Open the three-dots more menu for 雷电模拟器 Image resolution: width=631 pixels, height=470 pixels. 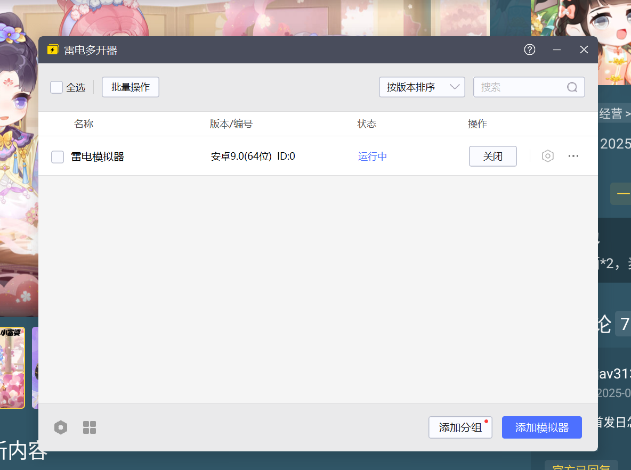coord(573,156)
